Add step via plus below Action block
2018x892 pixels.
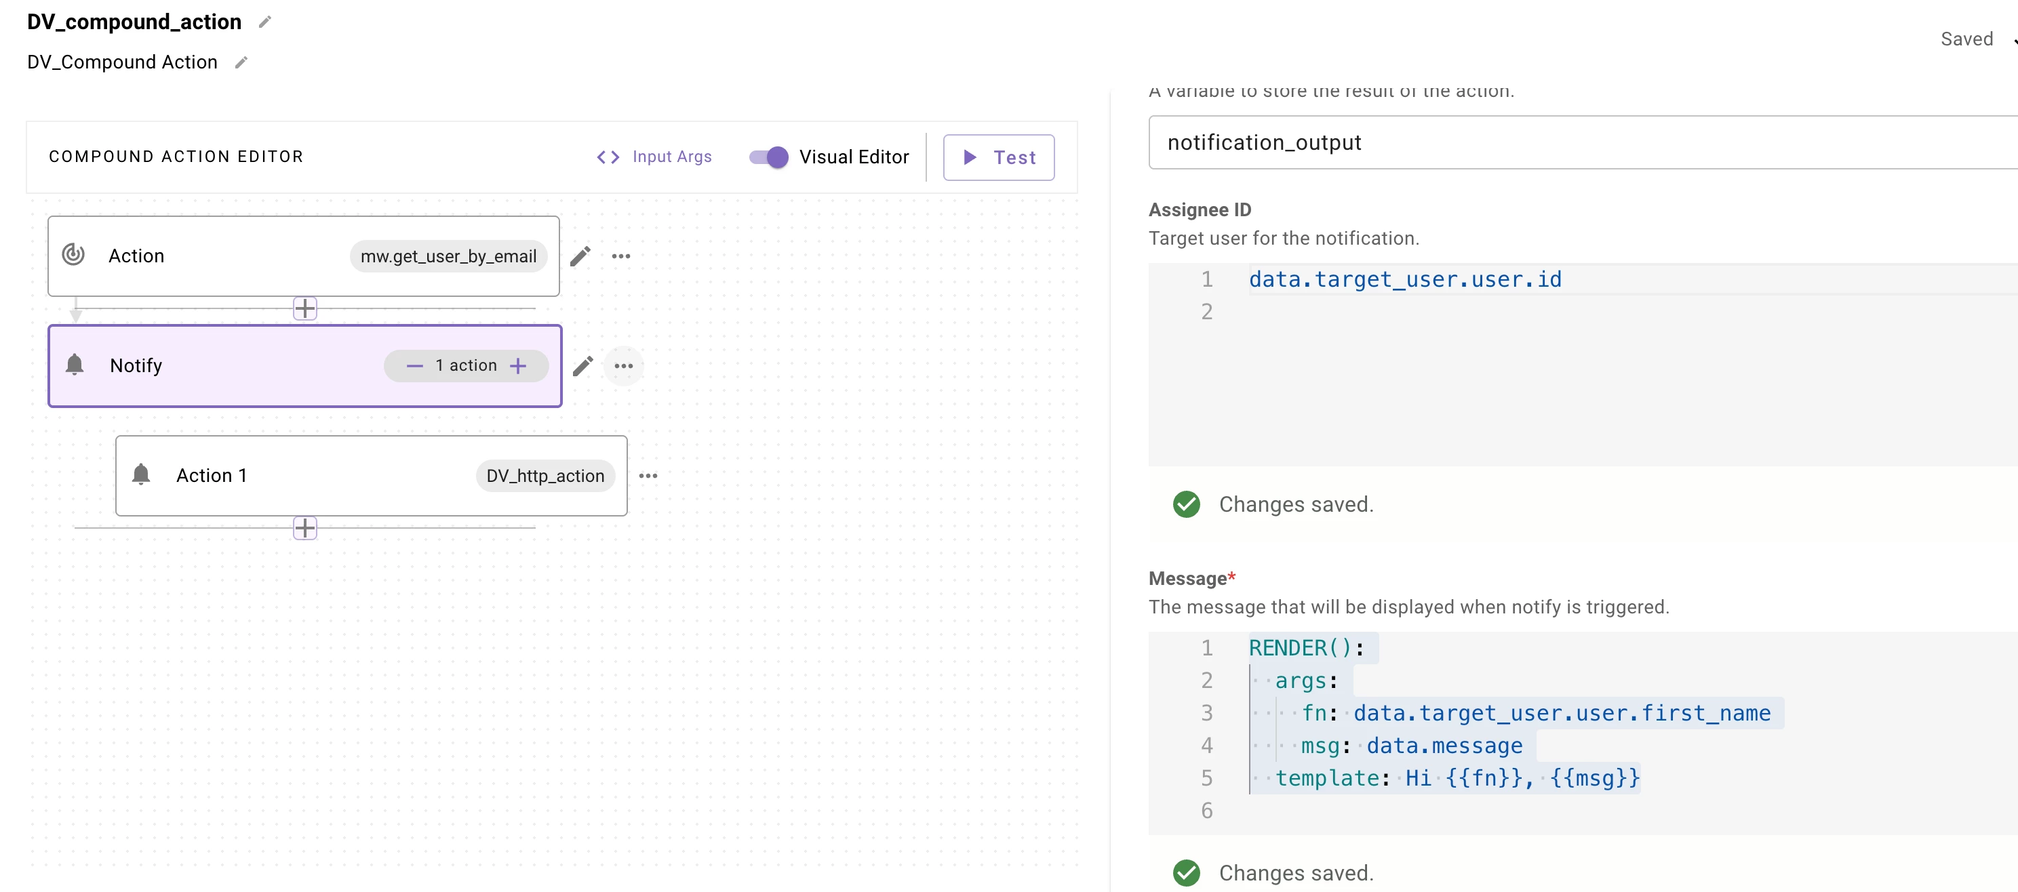pos(304,308)
